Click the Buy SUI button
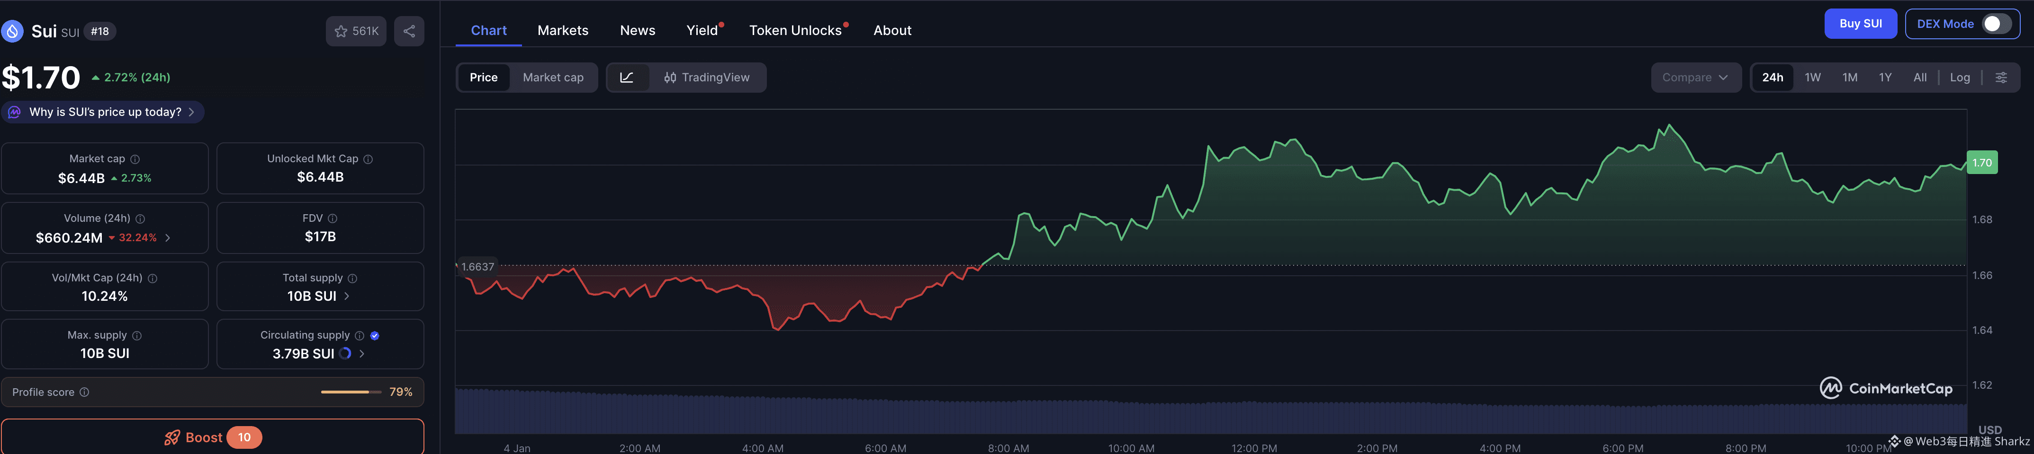This screenshot has width=2034, height=454. pos(1860,24)
